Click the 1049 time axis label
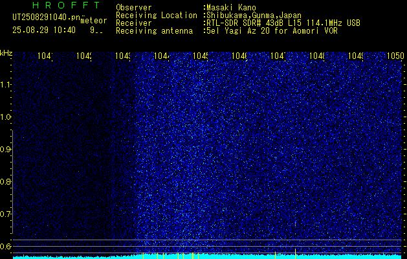Viewport: 407px width, 259px height. click(356, 56)
